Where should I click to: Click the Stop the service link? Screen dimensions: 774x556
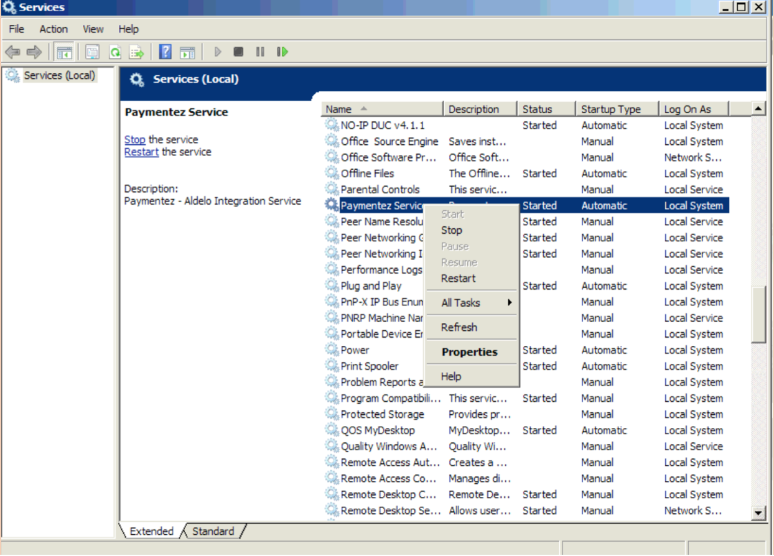point(135,140)
